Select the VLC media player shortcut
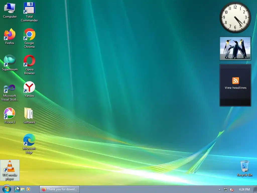The image size is (257, 193). coord(10,170)
